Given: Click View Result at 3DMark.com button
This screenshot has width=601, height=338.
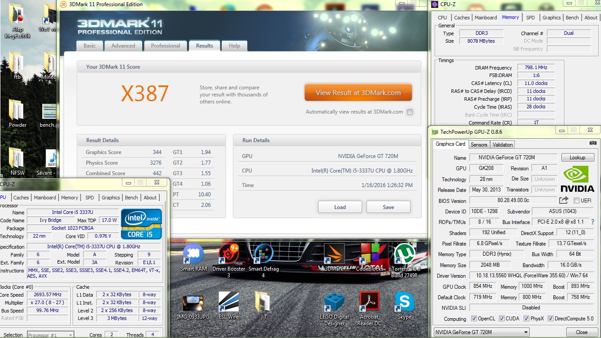Looking at the screenshot, I should click(x=358, y=92).
